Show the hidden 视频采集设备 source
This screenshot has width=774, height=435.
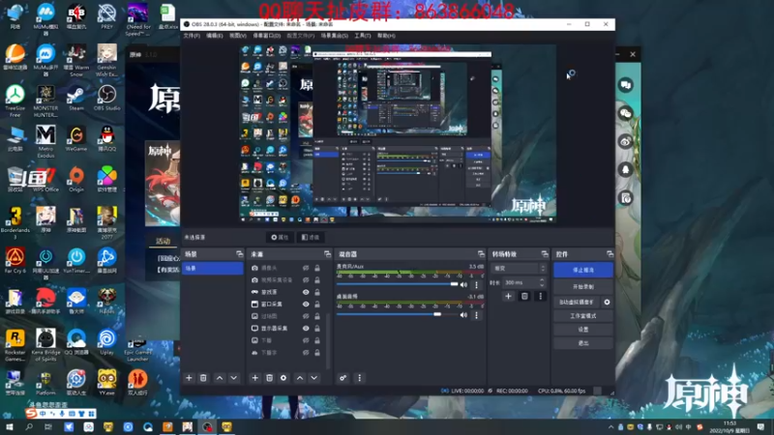coord(306,280)
